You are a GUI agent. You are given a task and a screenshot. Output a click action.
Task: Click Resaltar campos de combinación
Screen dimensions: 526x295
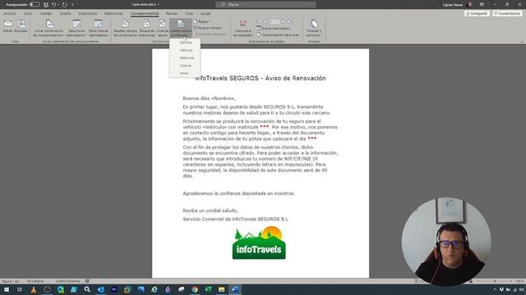coord(125,28)
